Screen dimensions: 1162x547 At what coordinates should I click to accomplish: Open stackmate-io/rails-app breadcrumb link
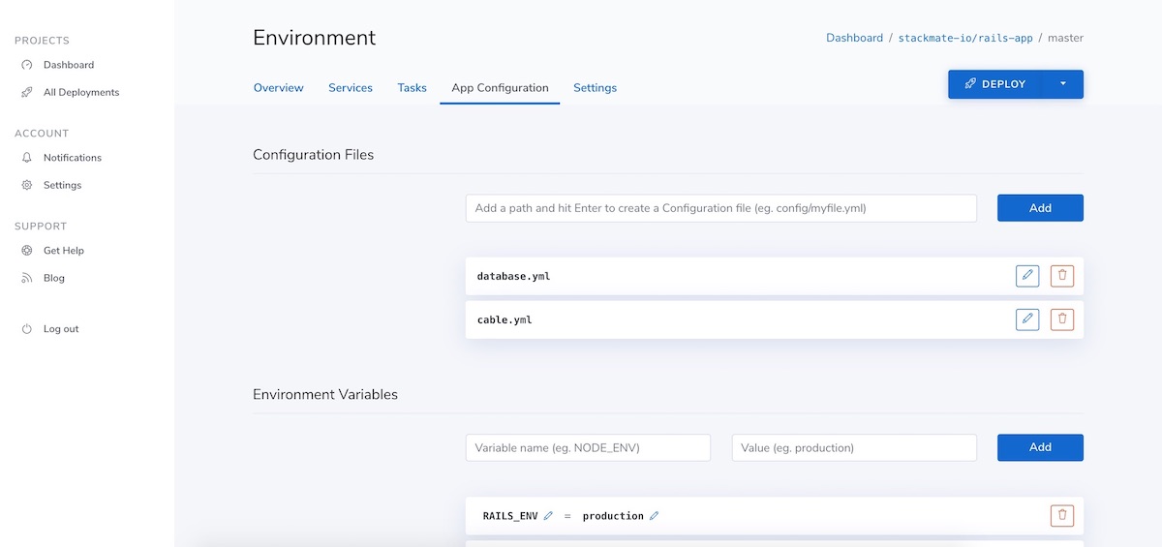965,38
